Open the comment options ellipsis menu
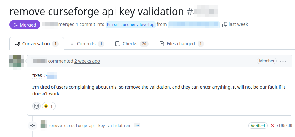This screenshot has width=295, height=137. pyautogui.click(x=283, y=61)
